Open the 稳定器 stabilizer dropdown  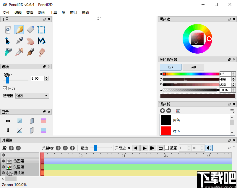pos(32,96)
